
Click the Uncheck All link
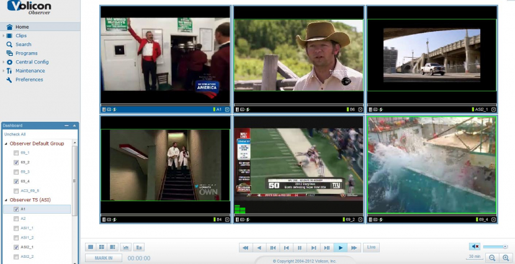point(15,134)
